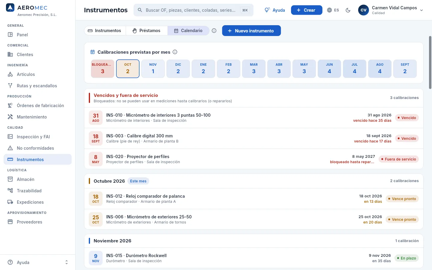
Task: Click the Rutas y escandallos branch icon
Action: tap(10, 85)
